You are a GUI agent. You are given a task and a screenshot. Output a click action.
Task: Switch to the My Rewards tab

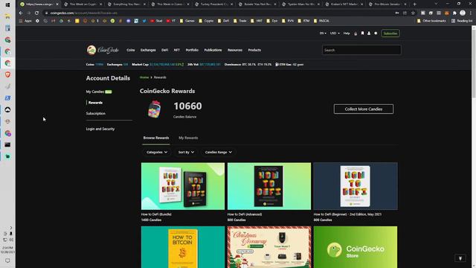tap(188, 138)
